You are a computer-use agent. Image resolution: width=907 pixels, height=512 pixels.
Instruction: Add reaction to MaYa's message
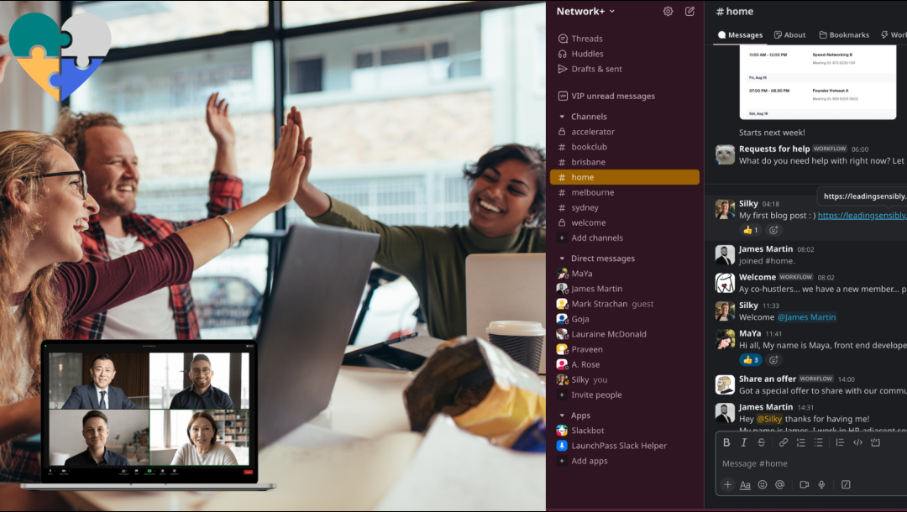pos(773,360)
